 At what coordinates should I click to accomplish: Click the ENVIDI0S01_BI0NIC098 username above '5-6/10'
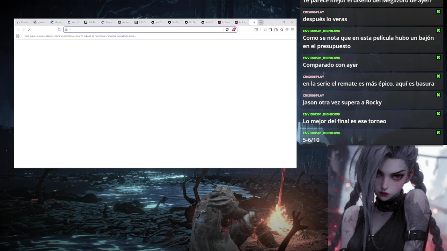[321, 133]
